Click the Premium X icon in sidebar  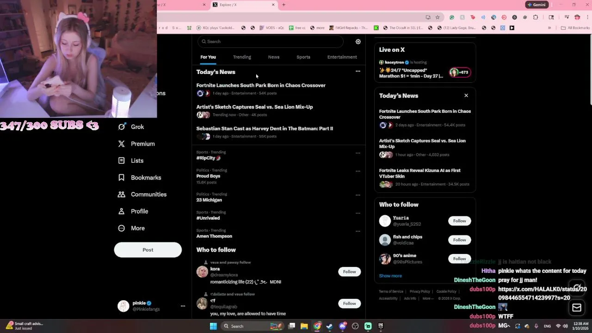click(122, 144)
